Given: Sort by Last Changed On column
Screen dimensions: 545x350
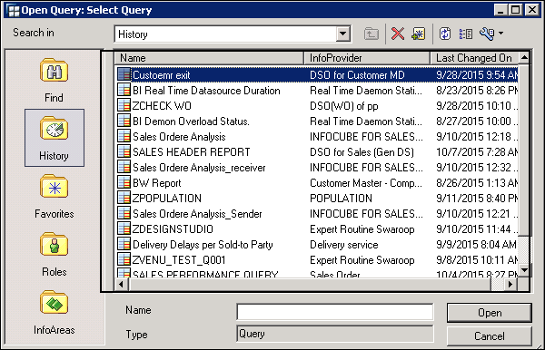Looking at the screenshot, I should point(475,58).
